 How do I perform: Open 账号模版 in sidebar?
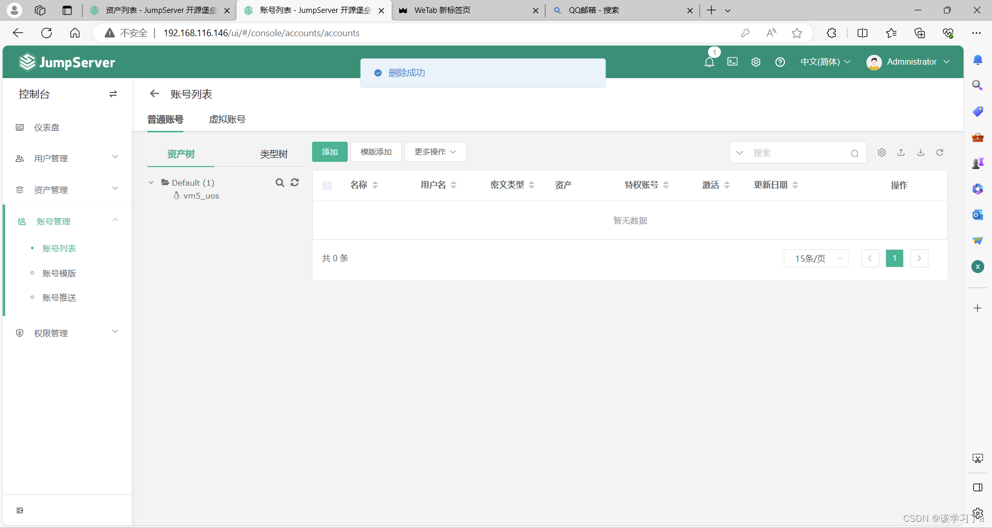59,273
